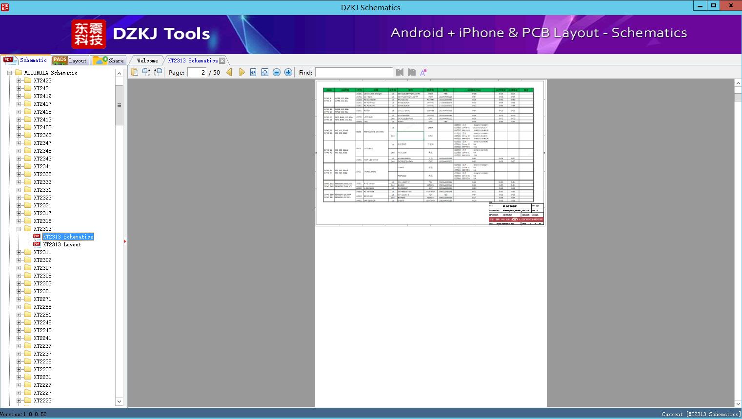Expand the XT2311 folder
This screenshot has height=419, width=742.
coord(19,252)
